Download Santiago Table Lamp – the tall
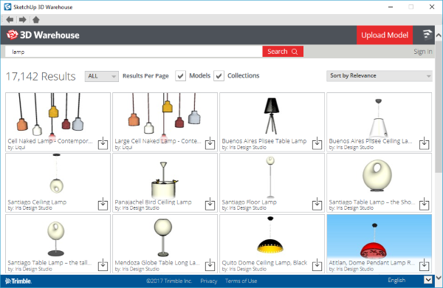 (103, 264)
